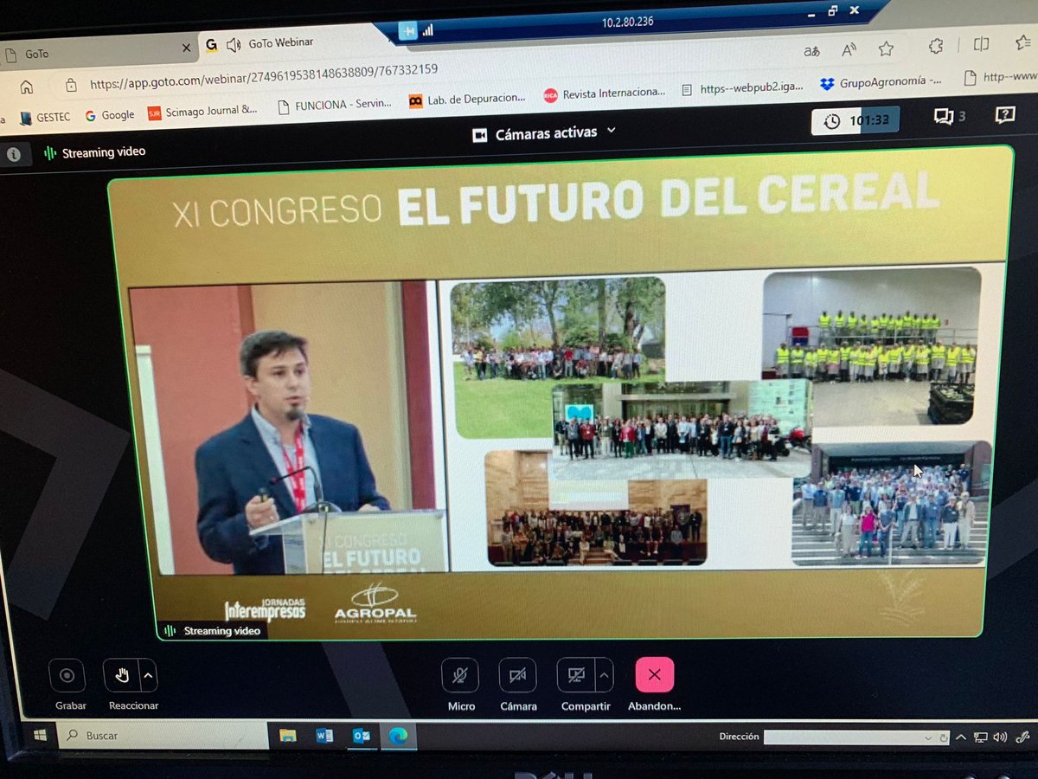Mute the GoTo Webinar tab's speaker icon
The image size is (1038, 779).
coord(234,43)
